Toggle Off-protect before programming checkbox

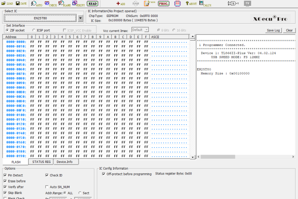[x=103, y=174]
